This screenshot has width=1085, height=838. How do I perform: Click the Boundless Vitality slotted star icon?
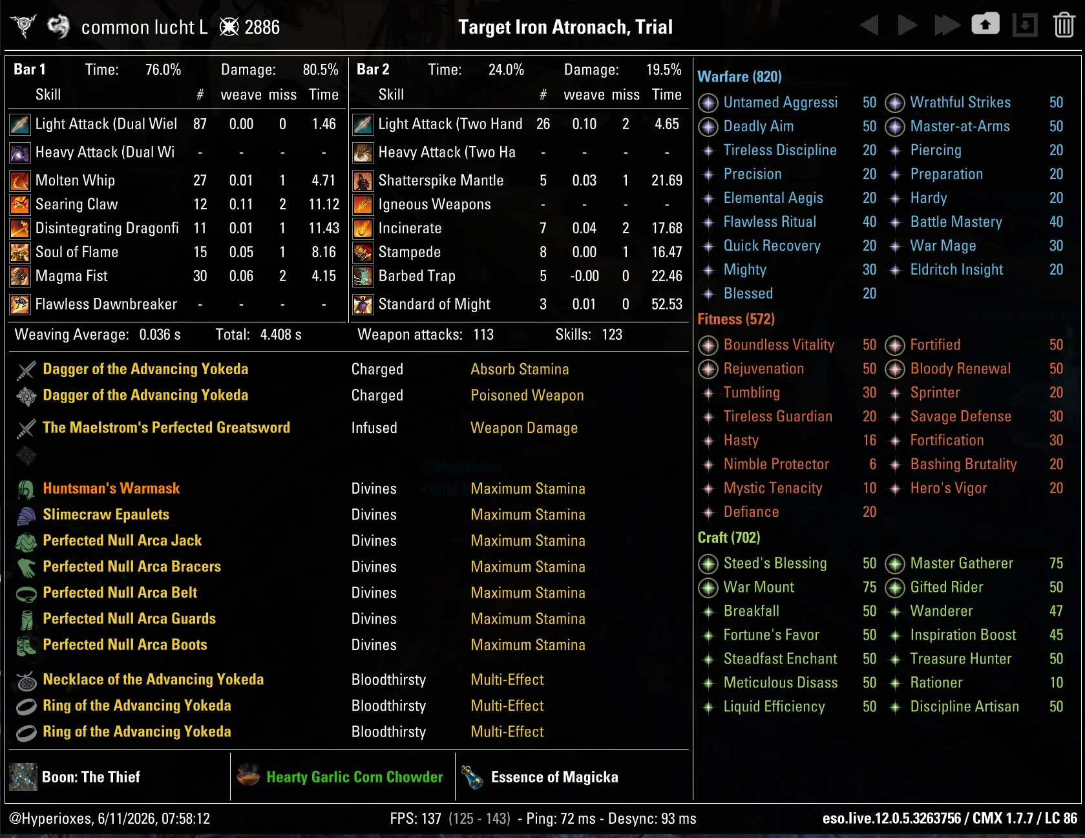coord(708,345)
